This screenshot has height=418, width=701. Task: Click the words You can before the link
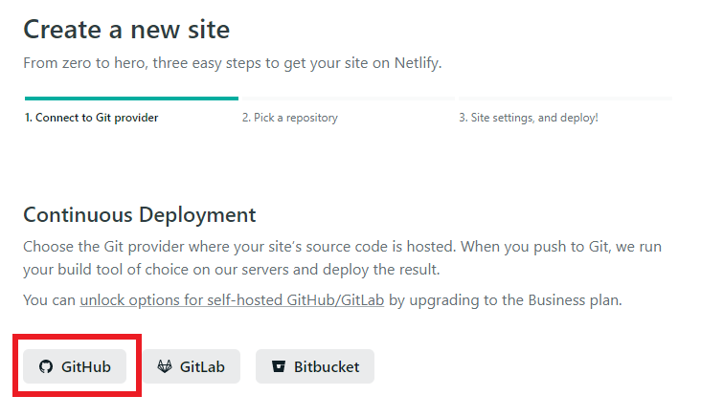(x=49, y=300)
